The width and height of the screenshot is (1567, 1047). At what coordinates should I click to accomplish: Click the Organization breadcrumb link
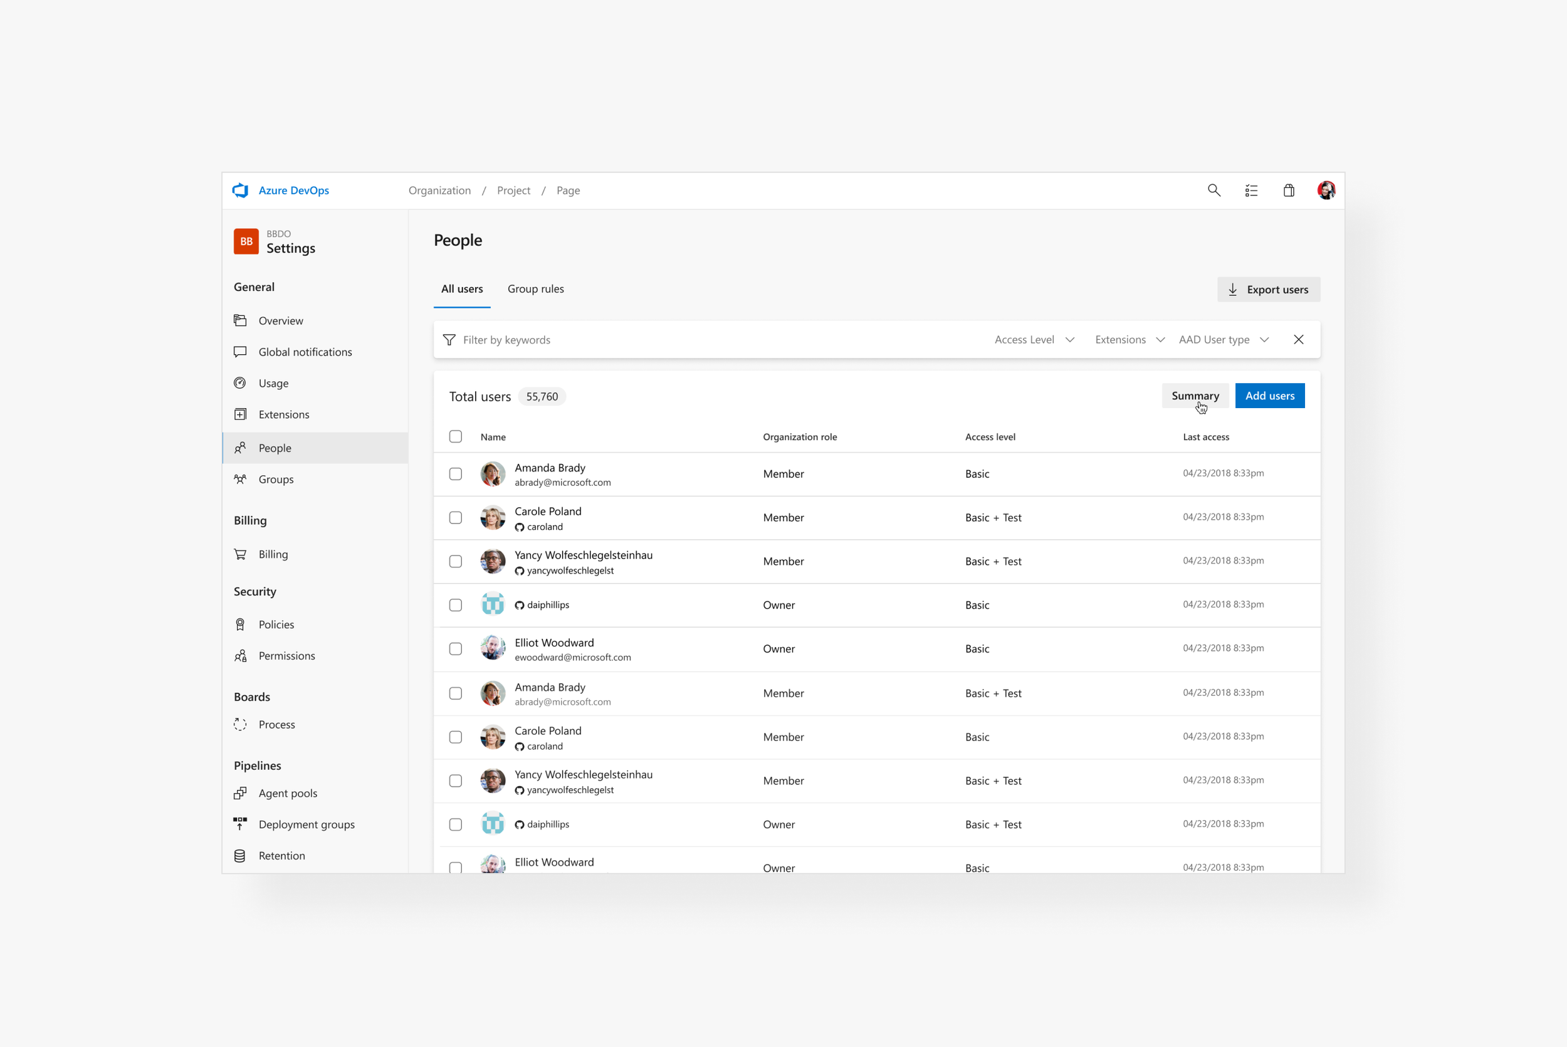[440, 191]
